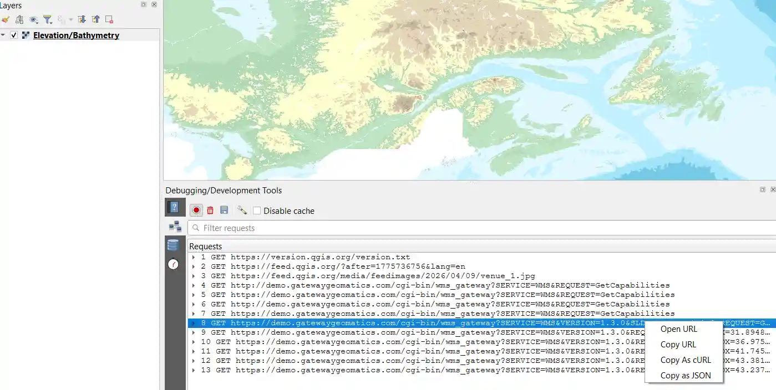Select request 12 wms_gateway text
This screenshot has height=390, width=776.
[x=423, y=361]
